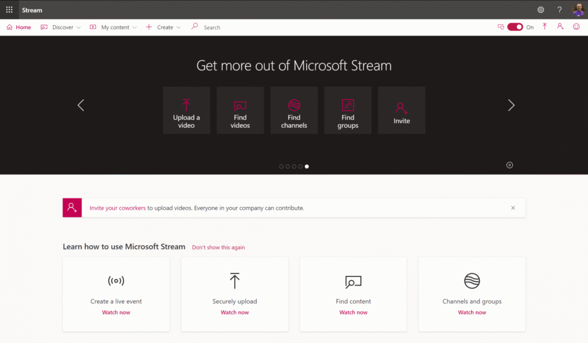The height and width of the screenshot is (343, 588).
Task: Dismiss the invite coworkers notification
Action: (513, 208)
